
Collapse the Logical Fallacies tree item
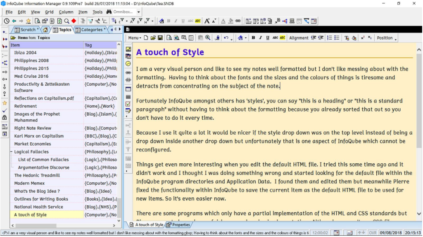click(12, 152)
